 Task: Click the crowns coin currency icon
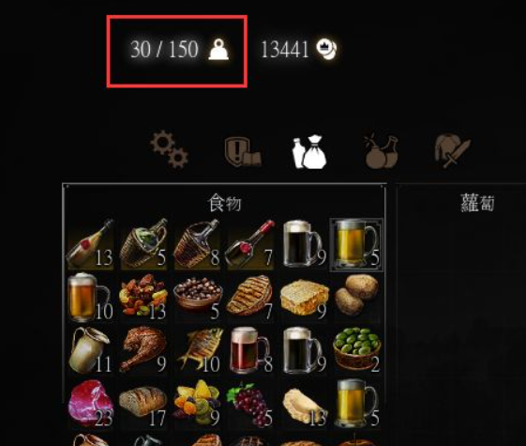point(326,49)
